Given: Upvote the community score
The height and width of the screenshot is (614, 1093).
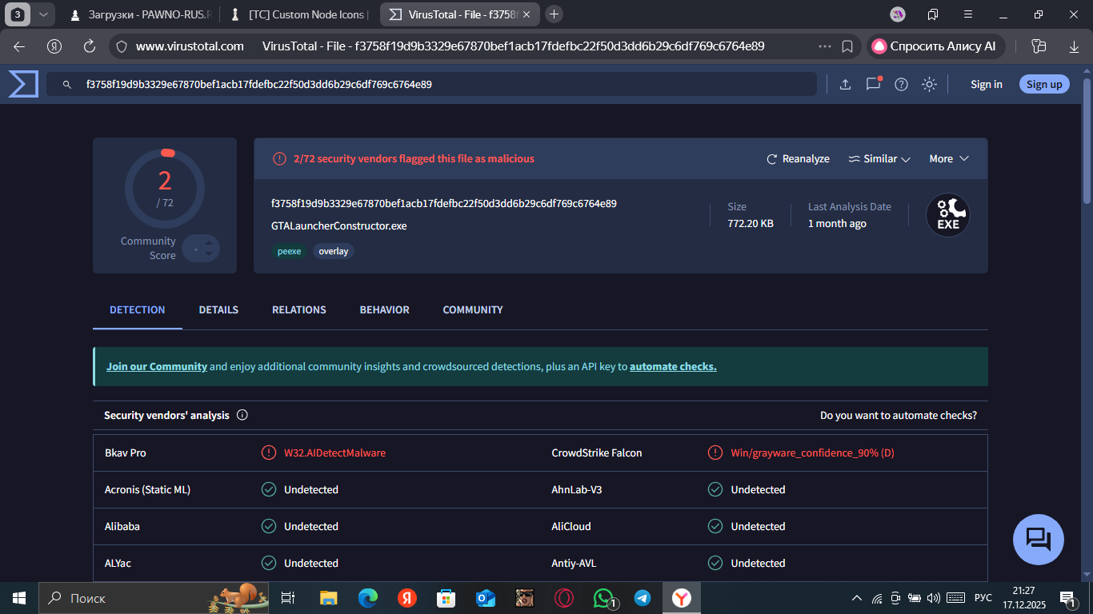Looking at the screenshot, I should click(x=209, y=242).
